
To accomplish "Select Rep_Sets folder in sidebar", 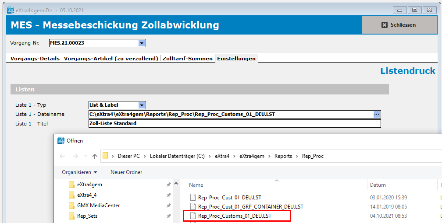I will point(83,216).
